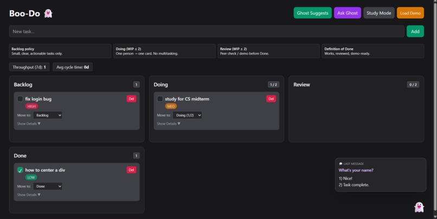437x219 pixels.
Task: Click the 'study for CS midterm' title
Action: coord(187,99)
